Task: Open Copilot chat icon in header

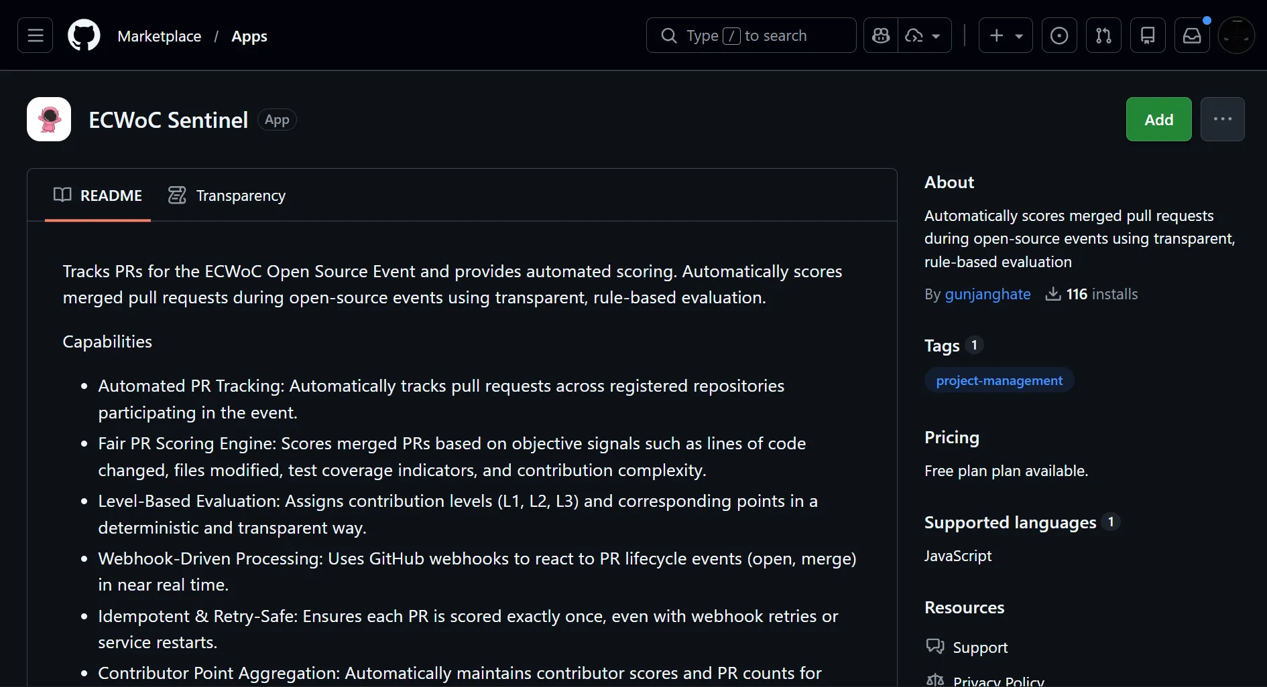Action: tap(881, 35)
